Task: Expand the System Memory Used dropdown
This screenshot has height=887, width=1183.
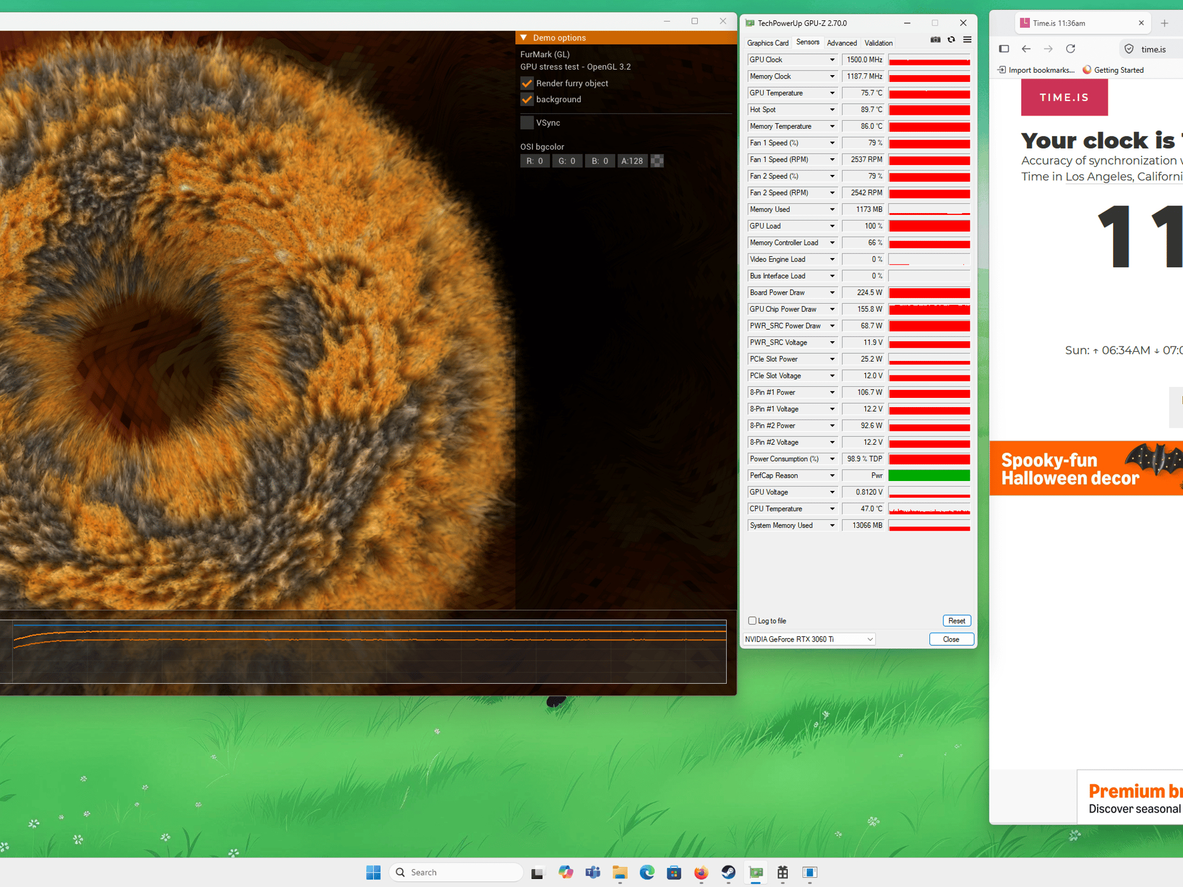Action: tap(832, 526)
